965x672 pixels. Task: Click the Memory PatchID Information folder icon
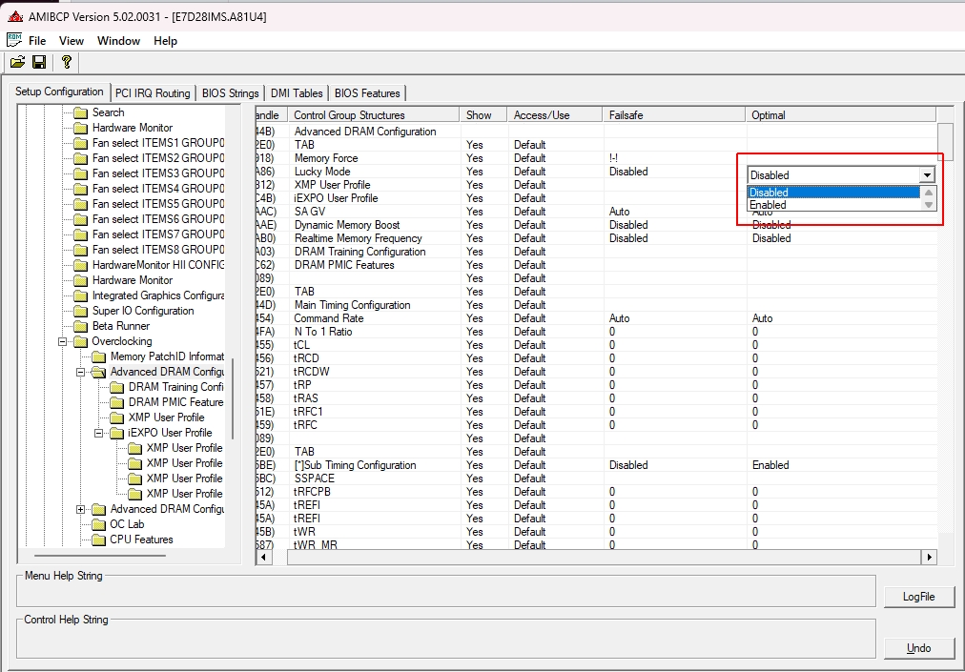tap(98, 356)
